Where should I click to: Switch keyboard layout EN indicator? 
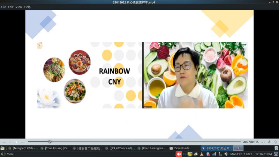point(184,154)
